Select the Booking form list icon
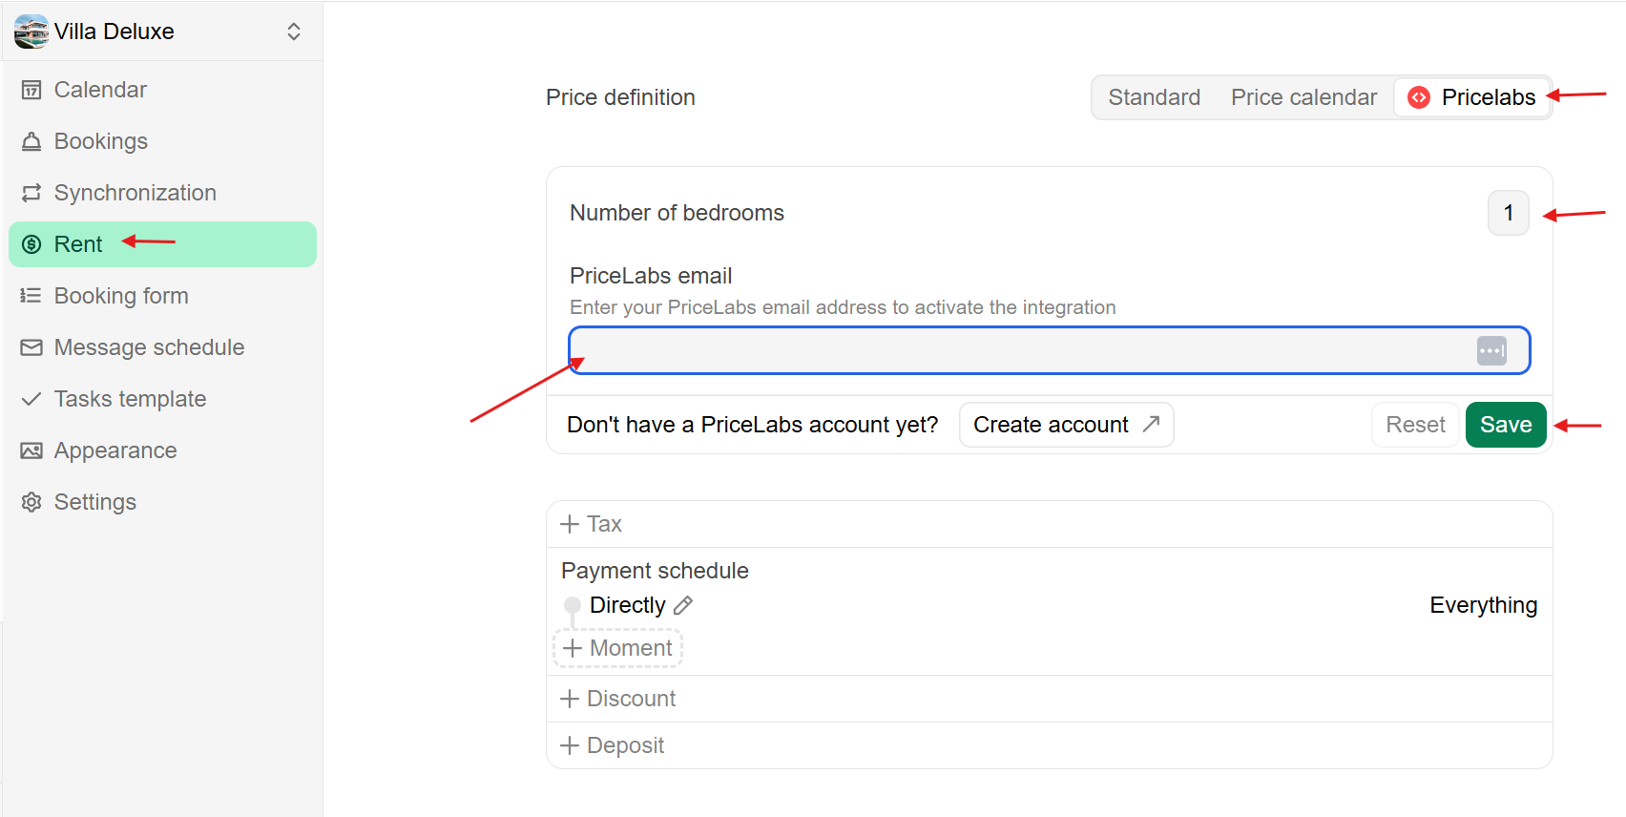The height and width of the screenshot is (817, 1626). click(x=31, y=296)
